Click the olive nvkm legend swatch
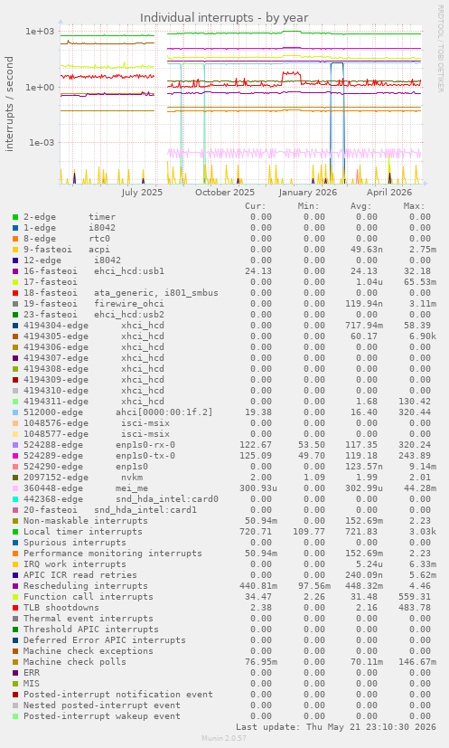The width and height of the screenshot is (449, 748). point(15,478)
